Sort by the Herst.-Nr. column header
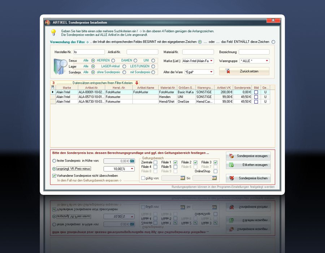 click(x=119, y=87)
